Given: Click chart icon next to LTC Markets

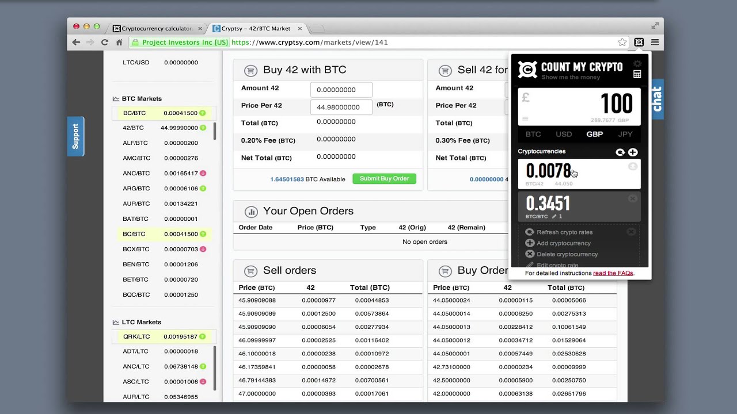Looking at the screenshot, I should [x=116, y=323].
